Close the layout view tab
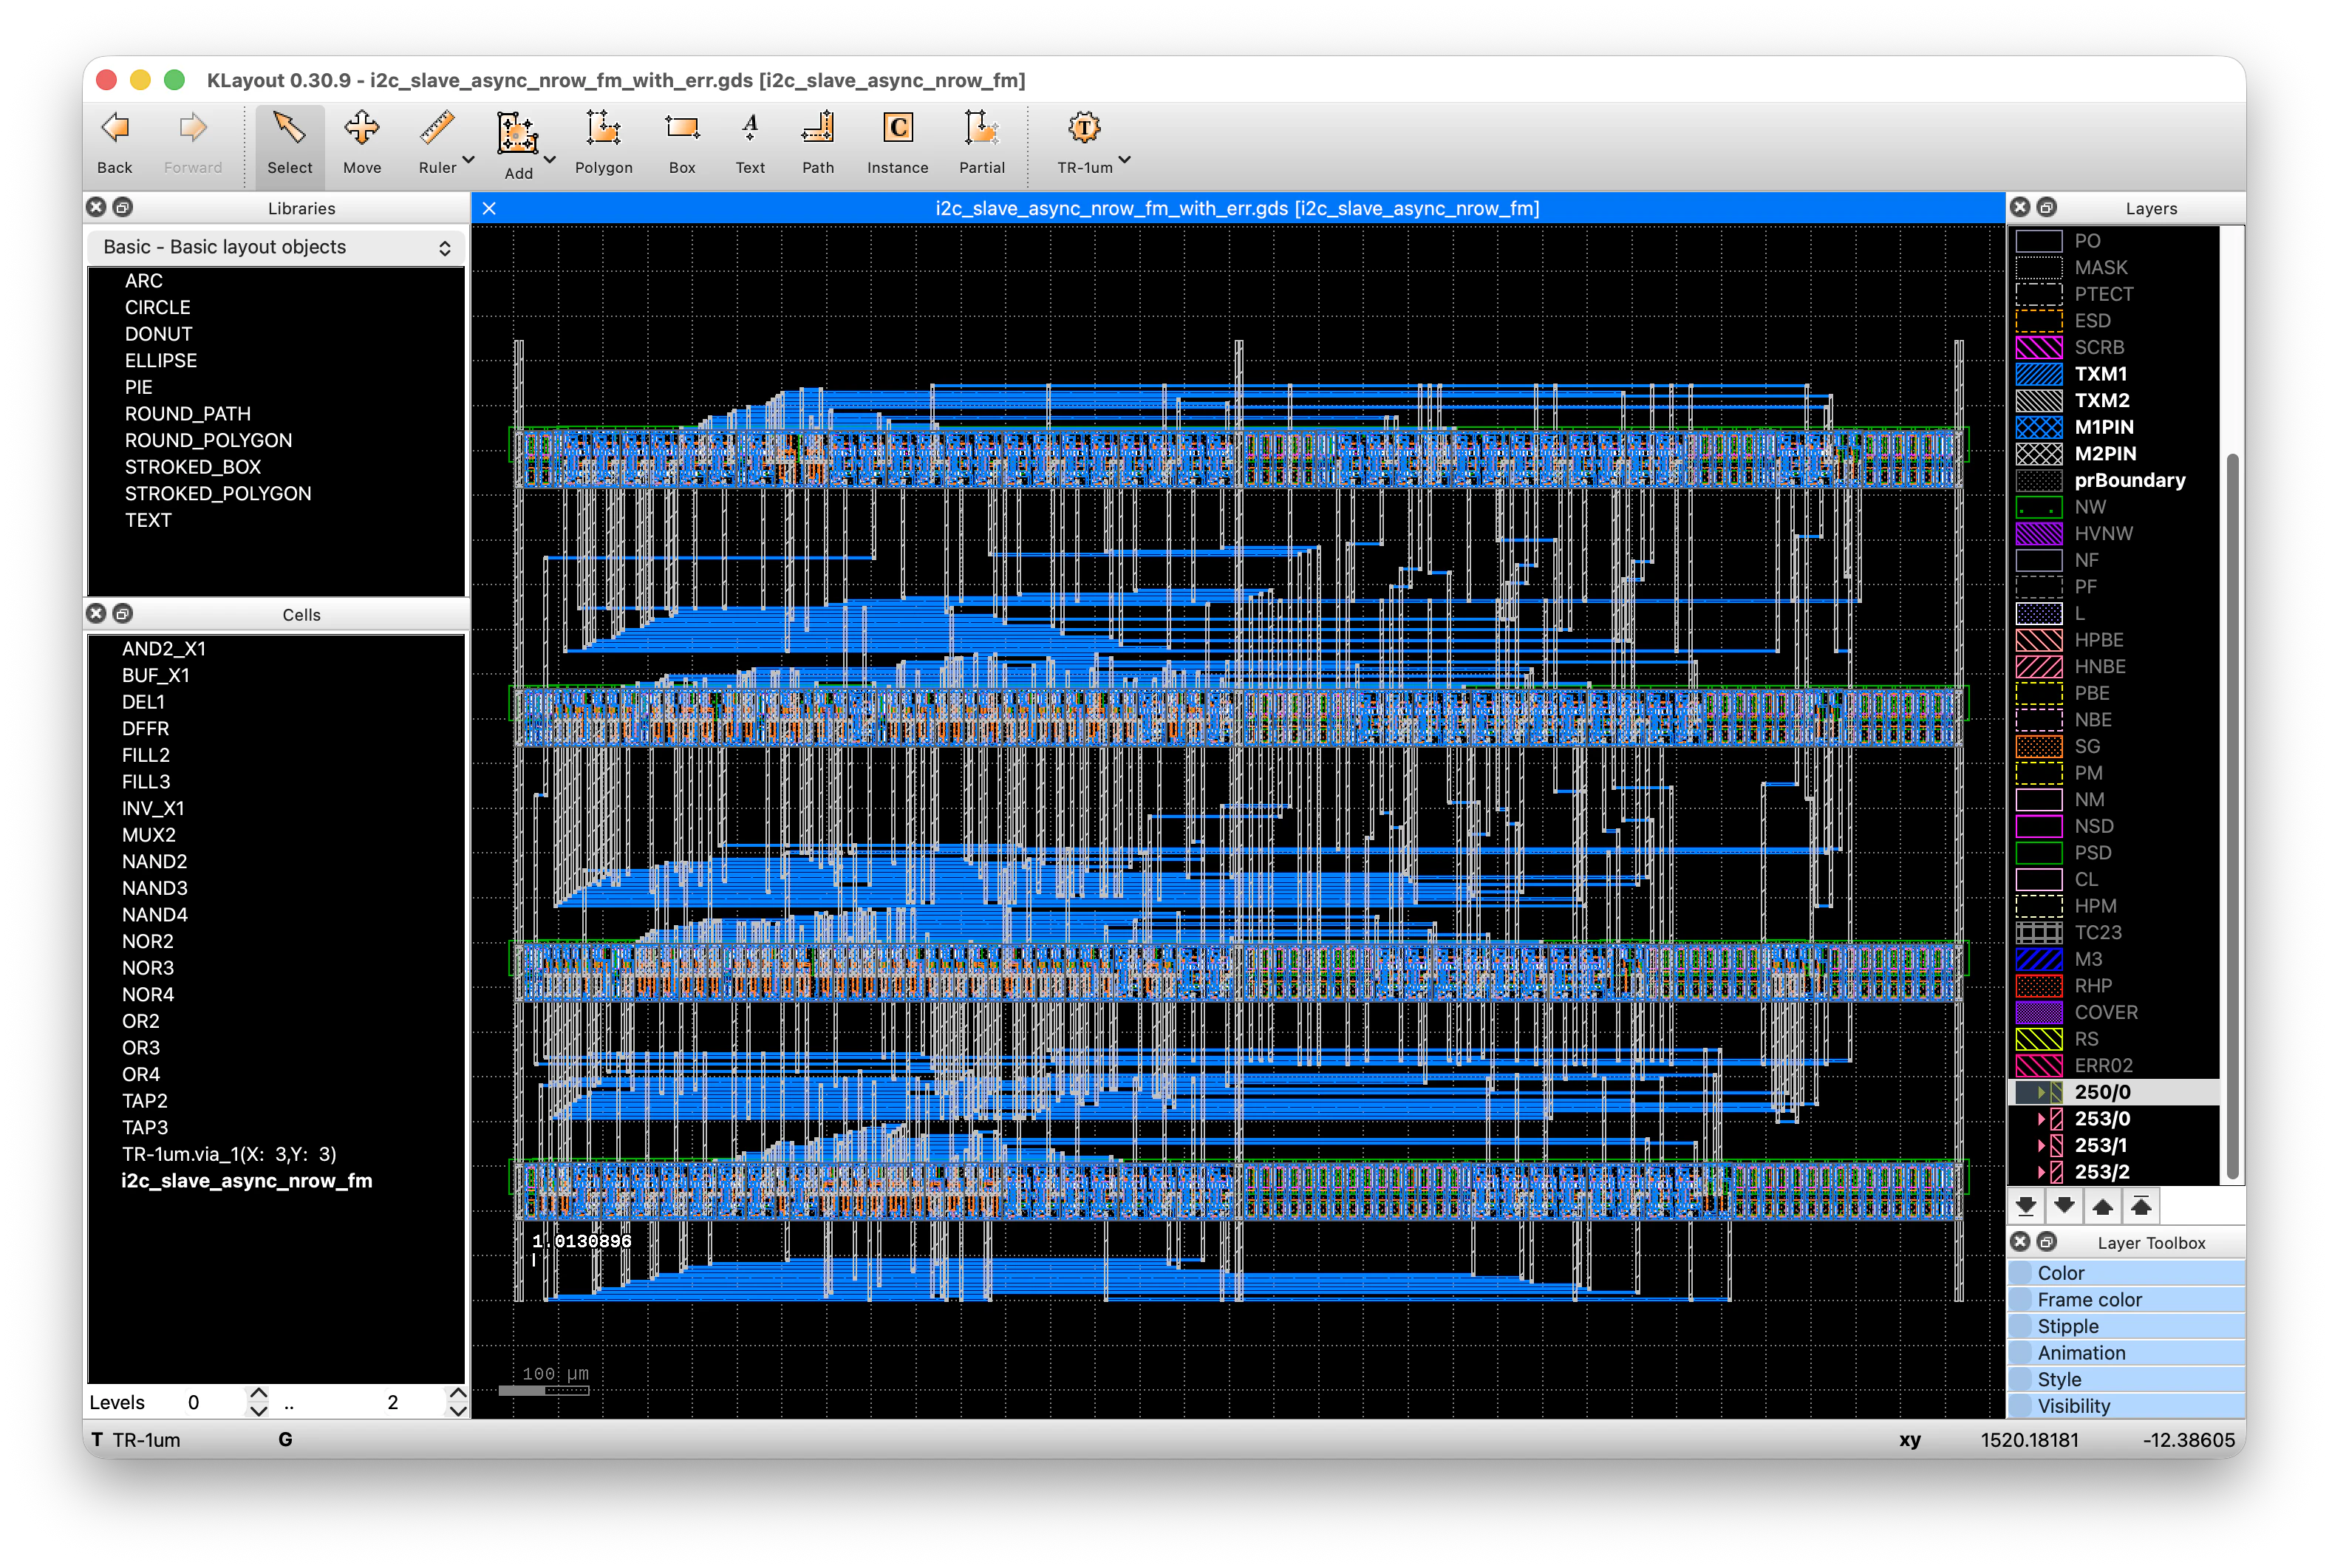The height and width of the screenshot is (1568, 2329). click(489, 208)
